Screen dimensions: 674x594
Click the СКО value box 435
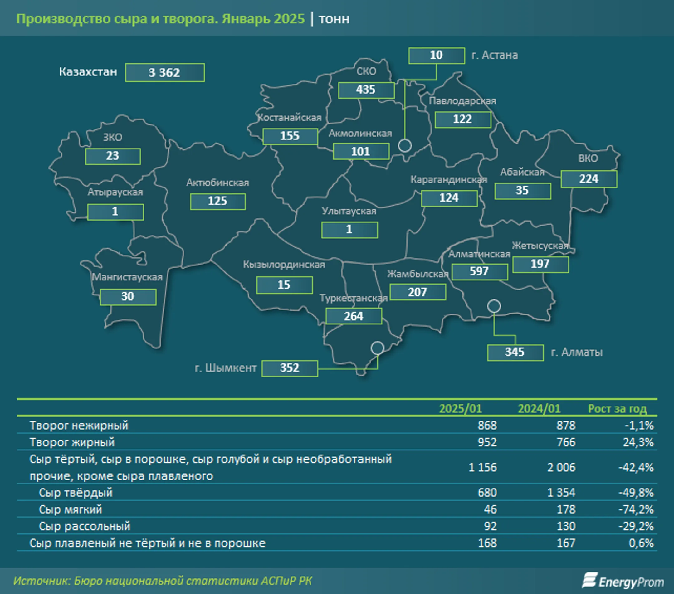(366, 90)
